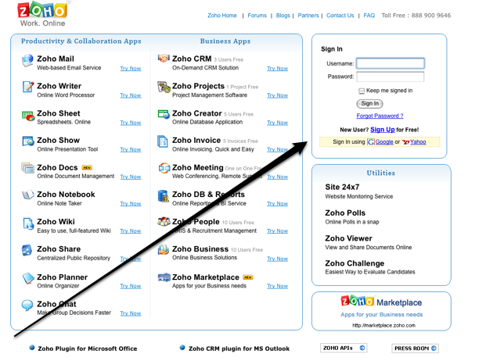Open Zoho CRM plugin for MS Outlook
The image size is (486, 361).
click(x=239, y=348)
